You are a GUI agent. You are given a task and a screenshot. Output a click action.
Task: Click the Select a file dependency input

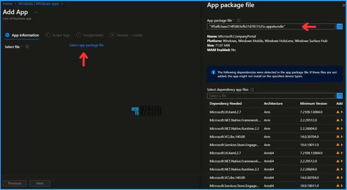point(271,96)
